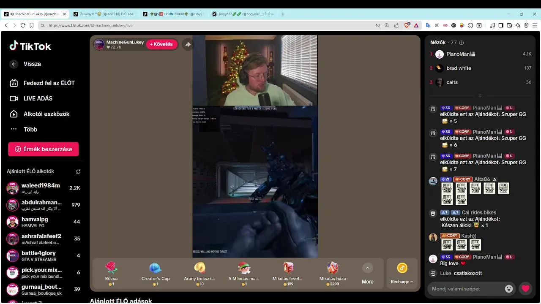The width and height of the screenshot is (541, 304).
Task: Send the A Mikulás manója gift
Action: click(243, 274)
